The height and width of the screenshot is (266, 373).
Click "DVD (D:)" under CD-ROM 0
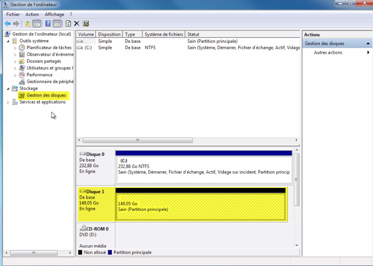[x=88, y=235]
